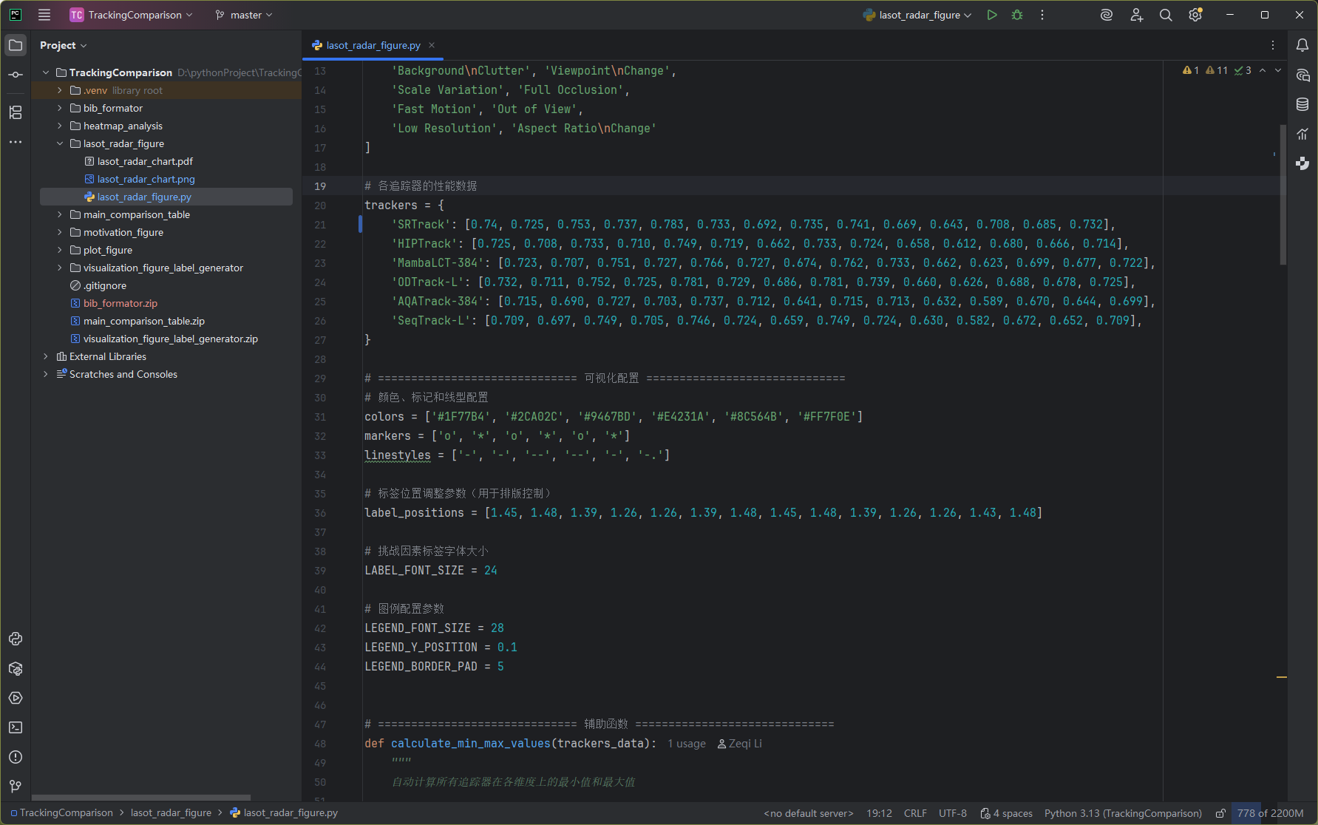The image size is (1318, 825).
Task: Open IDE settings gear menu
Action: pyautogui.click(x=1195, y=15)
